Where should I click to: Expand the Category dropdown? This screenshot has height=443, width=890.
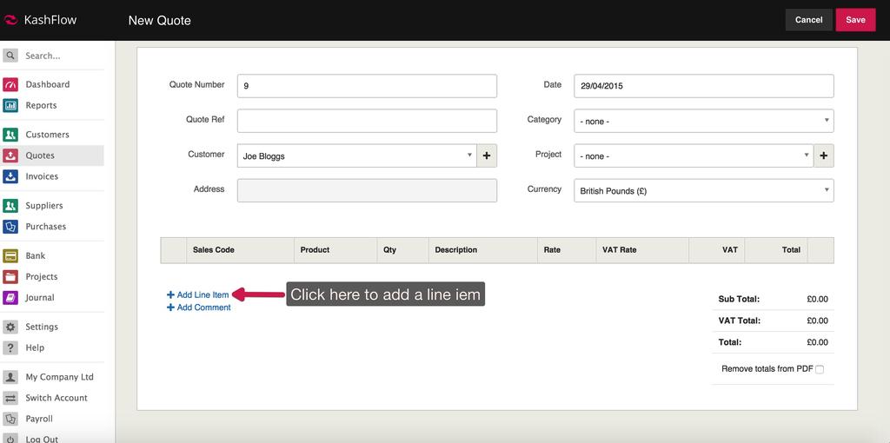(x=703, y=121)
